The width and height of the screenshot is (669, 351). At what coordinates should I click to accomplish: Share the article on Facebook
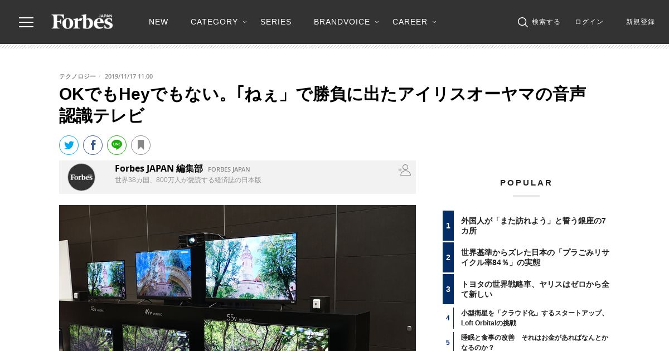tap(93, 145)
